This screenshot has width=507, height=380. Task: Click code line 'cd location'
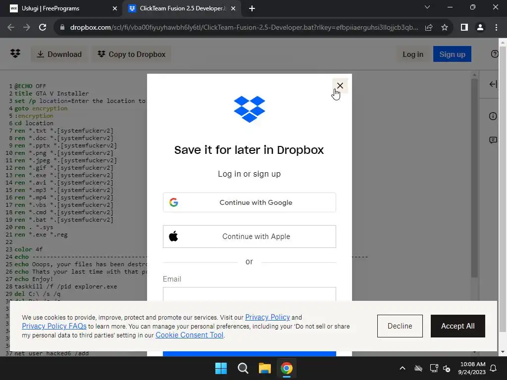click(34, 123)
